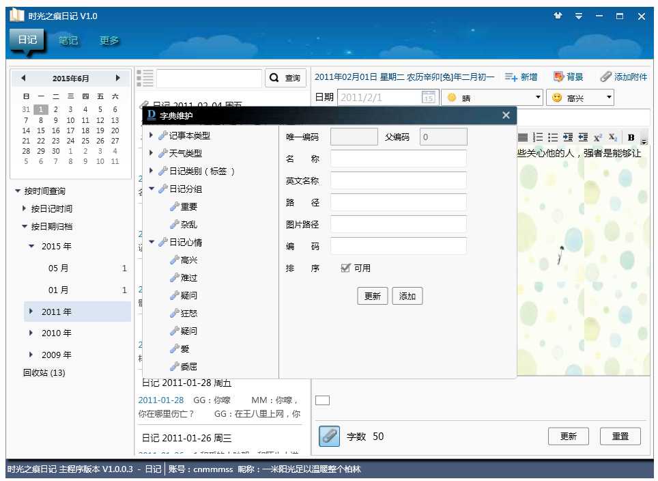Select 高兴 mood dictionary item
The height and width of the screenshot is (481, 658).
(x=184, y=260)
